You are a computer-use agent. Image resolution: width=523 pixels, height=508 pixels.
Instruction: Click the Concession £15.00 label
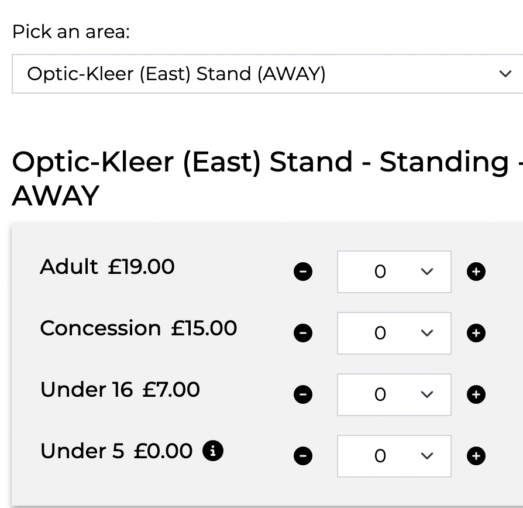(x=138, y=328)
